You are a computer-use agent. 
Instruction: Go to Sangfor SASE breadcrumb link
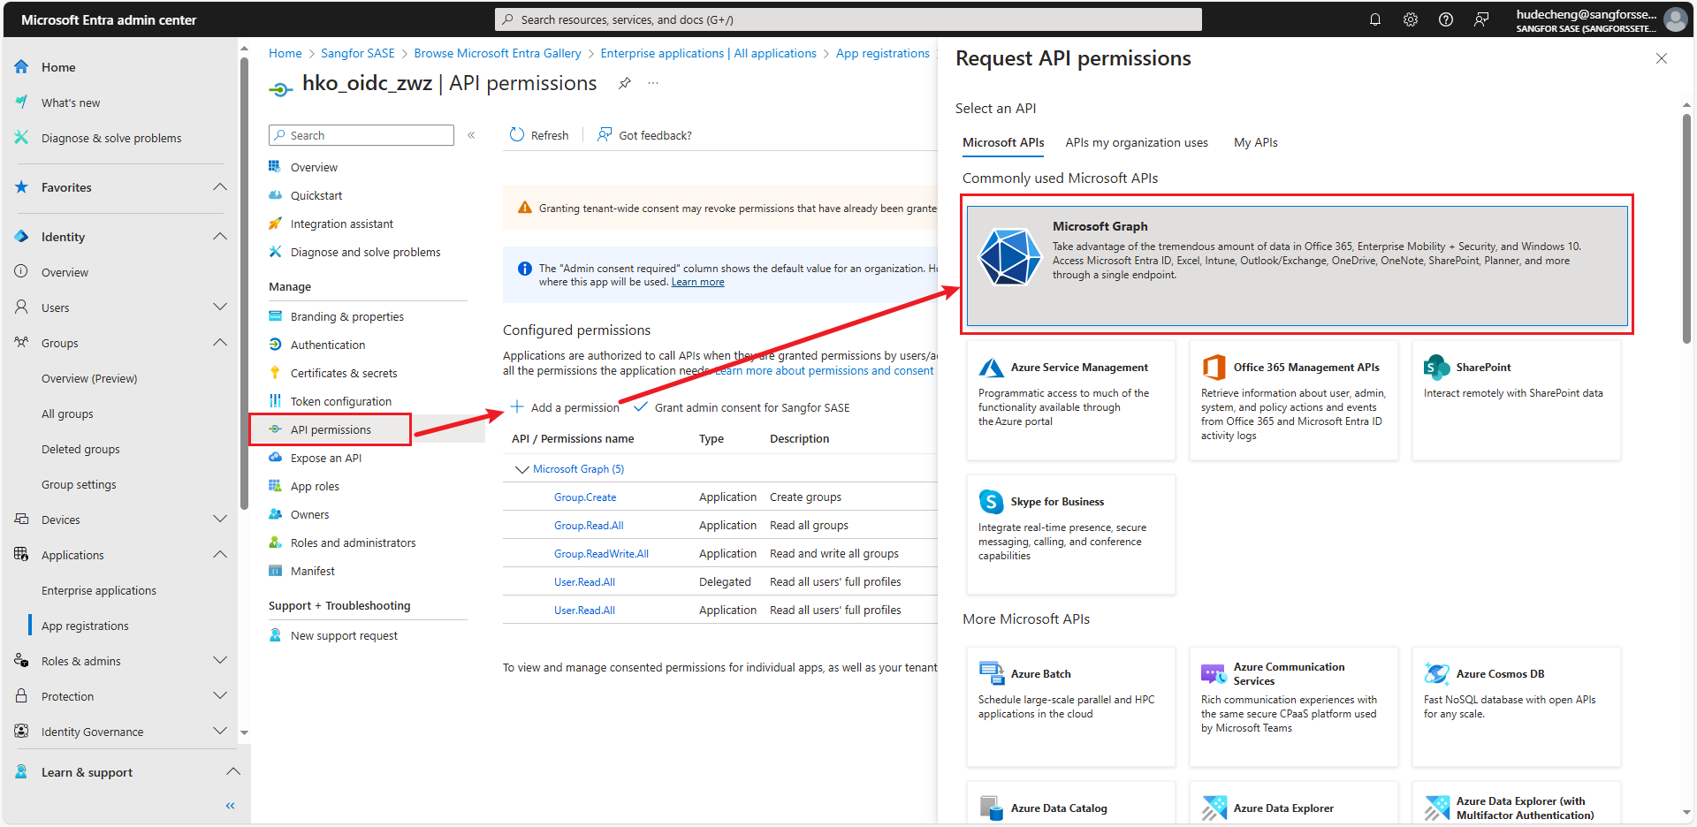pyautogui.click(x=358, y=53)
